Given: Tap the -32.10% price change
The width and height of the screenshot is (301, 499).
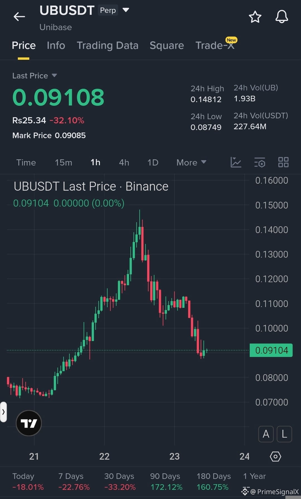Looking at the screenshot, I should point(67,120).
